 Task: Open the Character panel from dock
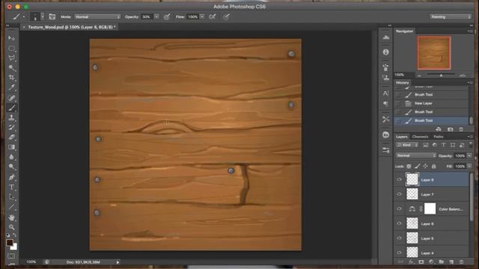coord(386,93)
